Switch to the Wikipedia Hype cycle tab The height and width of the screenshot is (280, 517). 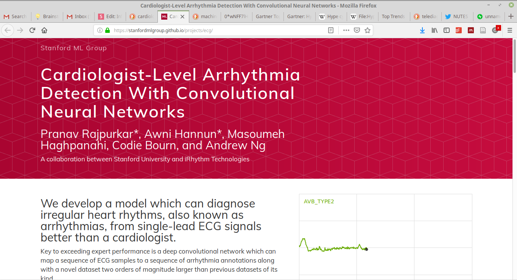click(331, 17)
